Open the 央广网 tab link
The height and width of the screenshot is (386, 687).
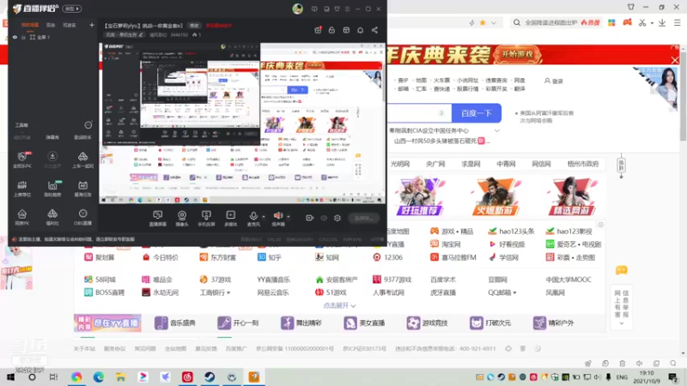435,164
